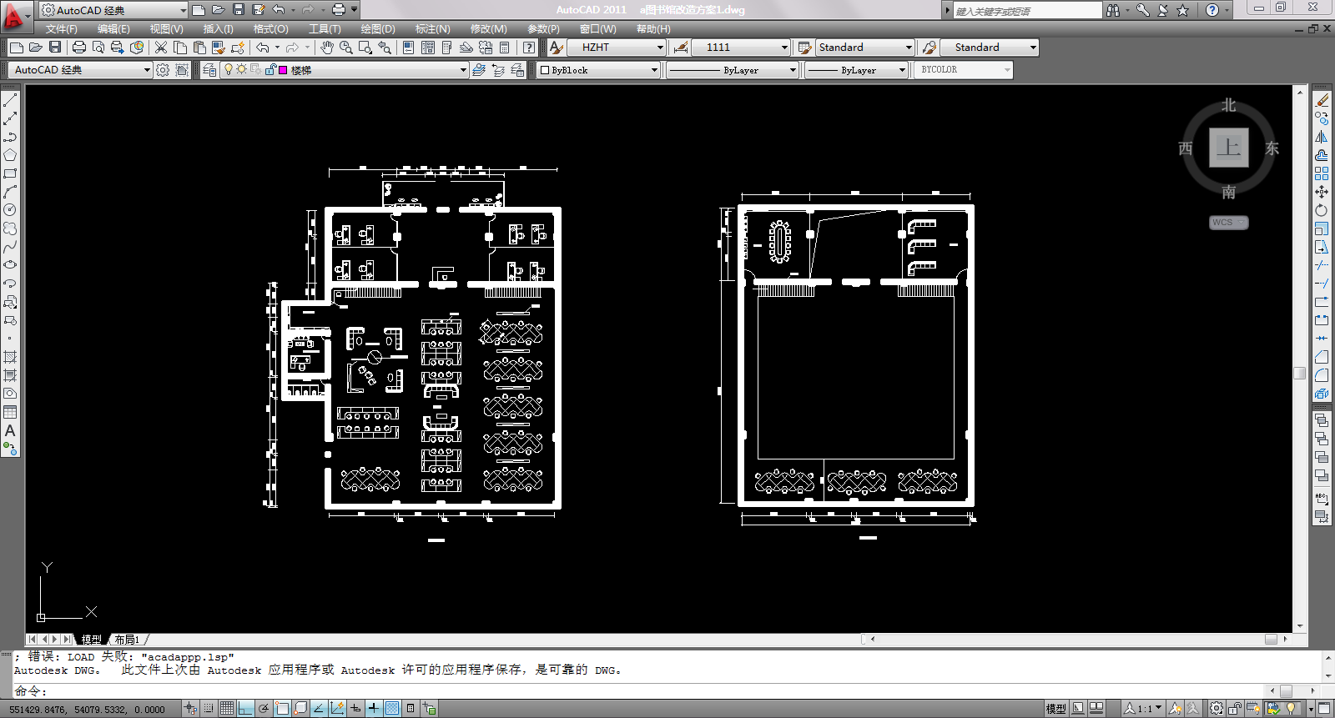The width and height of the screenshot is (1335, 718).
Task: Click the 上 face of the ViewCube
Action: click(x=1228, y=148)
